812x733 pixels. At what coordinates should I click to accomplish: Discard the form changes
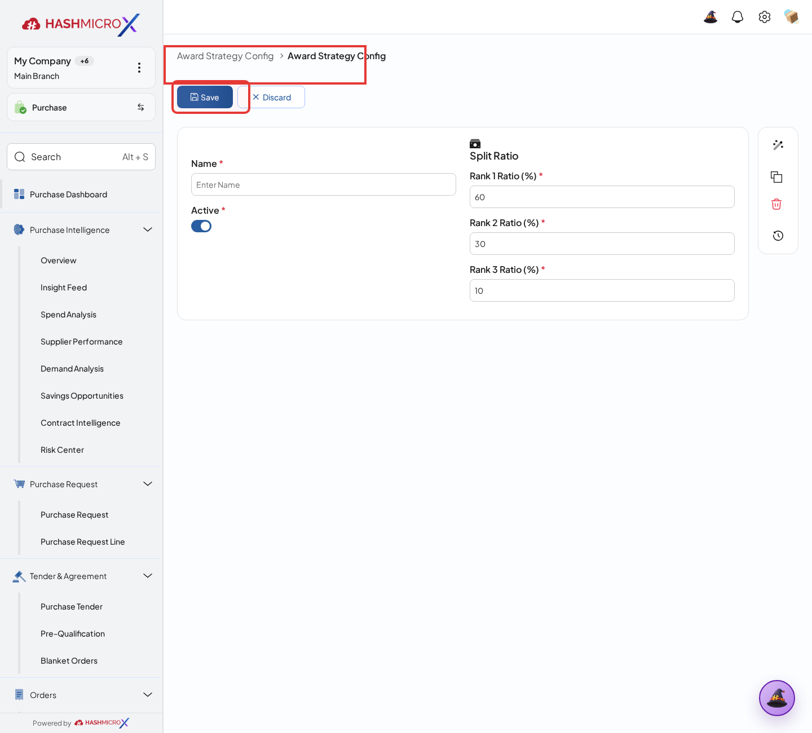271,97
